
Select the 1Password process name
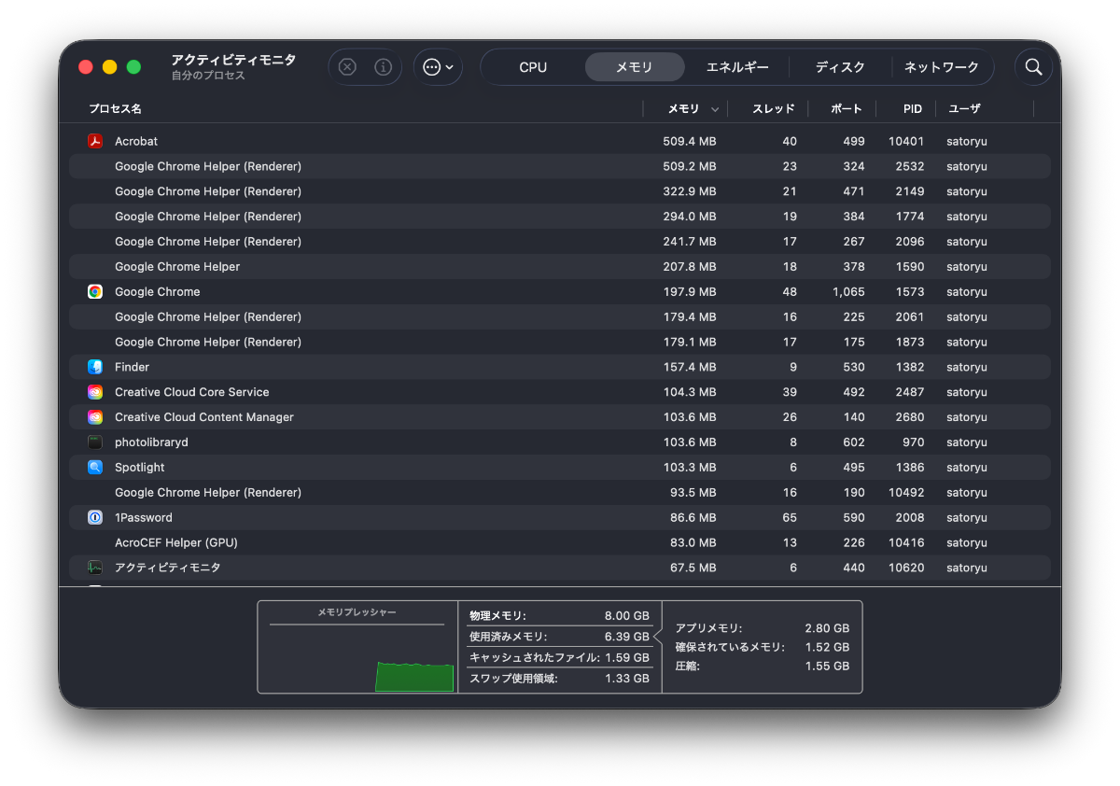tap(143, 517)
